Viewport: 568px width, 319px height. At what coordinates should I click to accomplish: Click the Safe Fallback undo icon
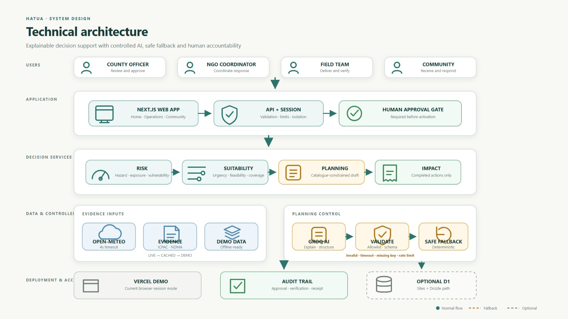point(444,234)
